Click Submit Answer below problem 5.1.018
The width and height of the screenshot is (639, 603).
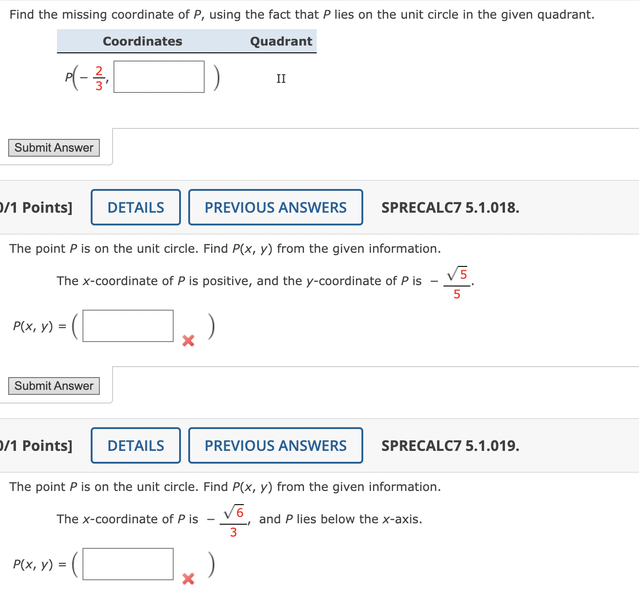[x=53, y=386]
